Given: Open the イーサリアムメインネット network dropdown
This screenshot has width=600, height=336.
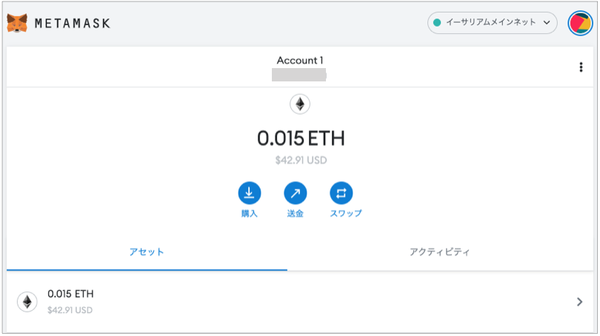Looking at the screenshot, I should [x=492, y=23].
